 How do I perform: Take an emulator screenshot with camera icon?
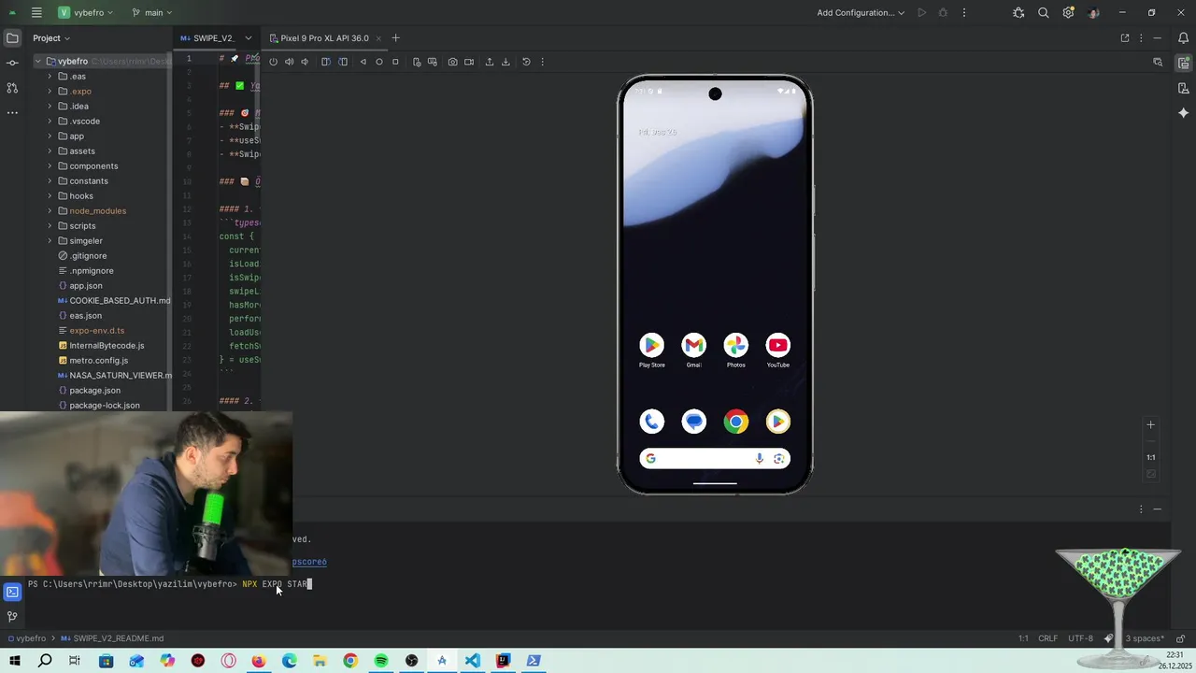coord(452,62)
